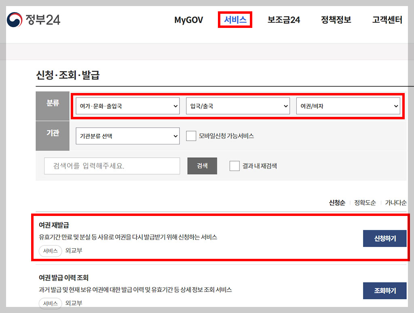Screen dimensions: 414x313
Task: Open the MyGOV menu
Action: tap(188, 19)
